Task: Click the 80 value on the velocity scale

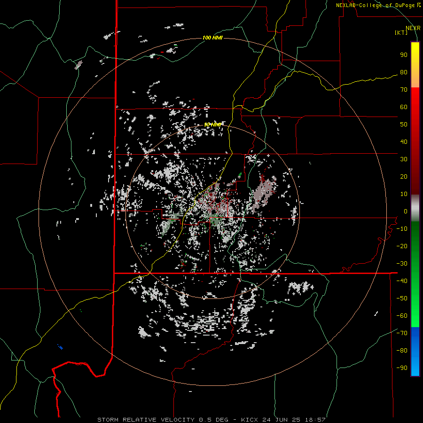Action: [x=404, y=72]
